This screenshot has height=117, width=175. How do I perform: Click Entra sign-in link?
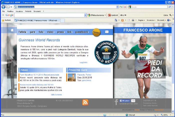[165, 15]
